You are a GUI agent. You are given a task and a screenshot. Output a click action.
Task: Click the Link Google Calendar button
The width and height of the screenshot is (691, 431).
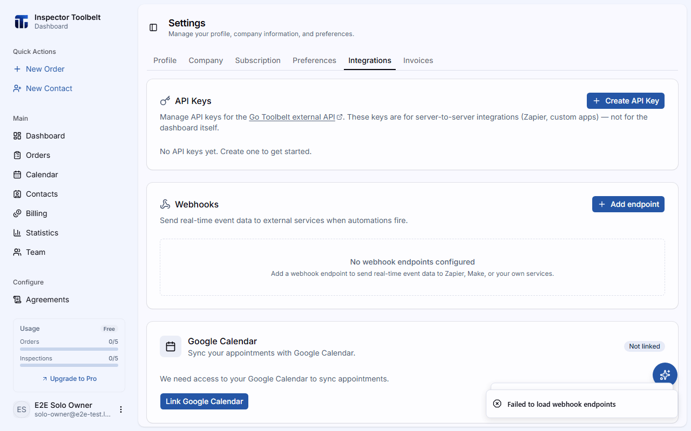[204, 401]
